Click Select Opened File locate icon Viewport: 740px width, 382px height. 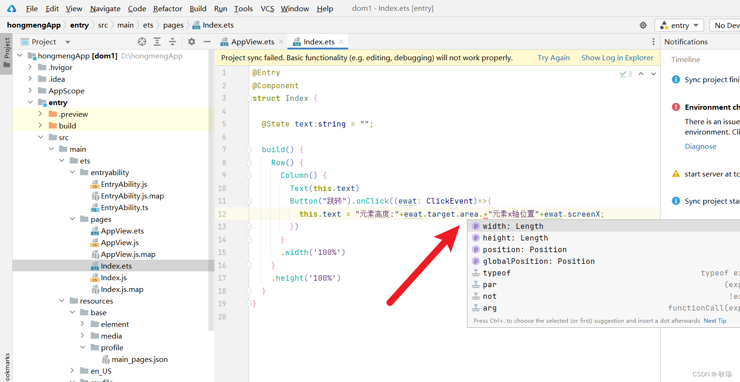pos(142,42)
